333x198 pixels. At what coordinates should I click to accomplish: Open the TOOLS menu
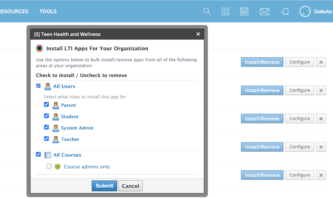(x=48, y=11)
